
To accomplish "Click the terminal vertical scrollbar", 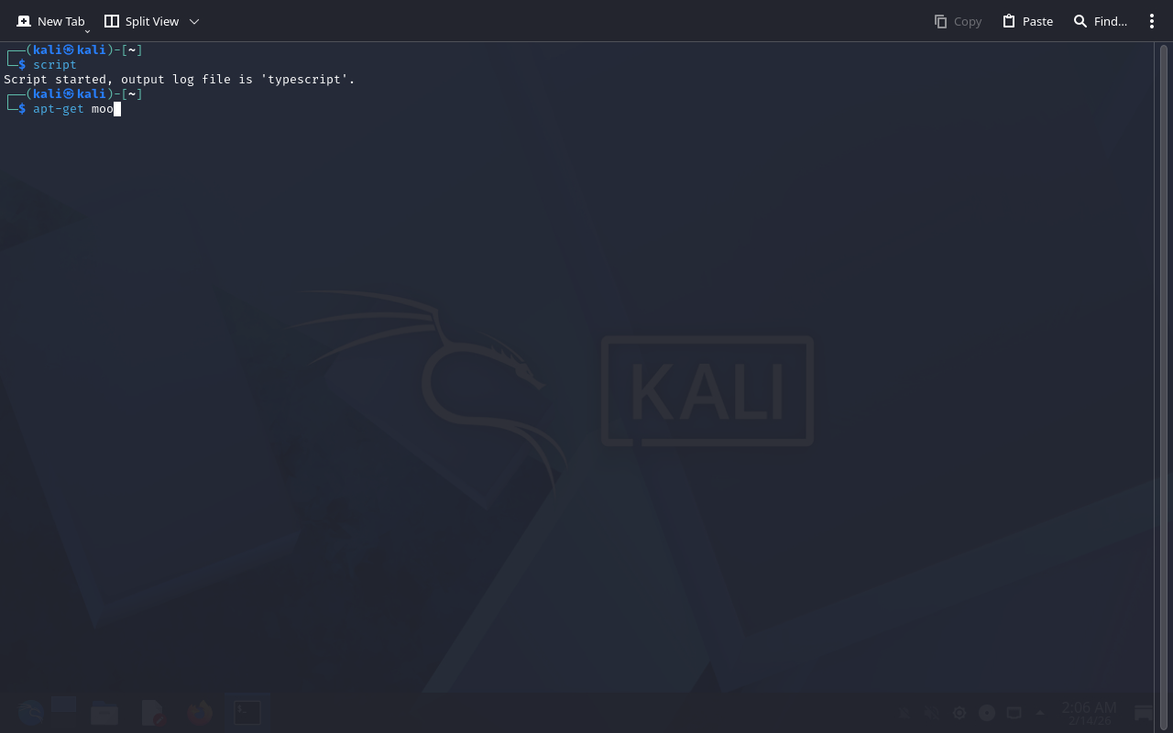I will [x=1162, y=366].
